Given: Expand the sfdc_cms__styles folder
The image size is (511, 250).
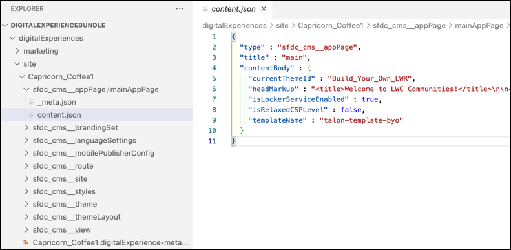Looking at the screenshot, I should click(x=26, y=191).
